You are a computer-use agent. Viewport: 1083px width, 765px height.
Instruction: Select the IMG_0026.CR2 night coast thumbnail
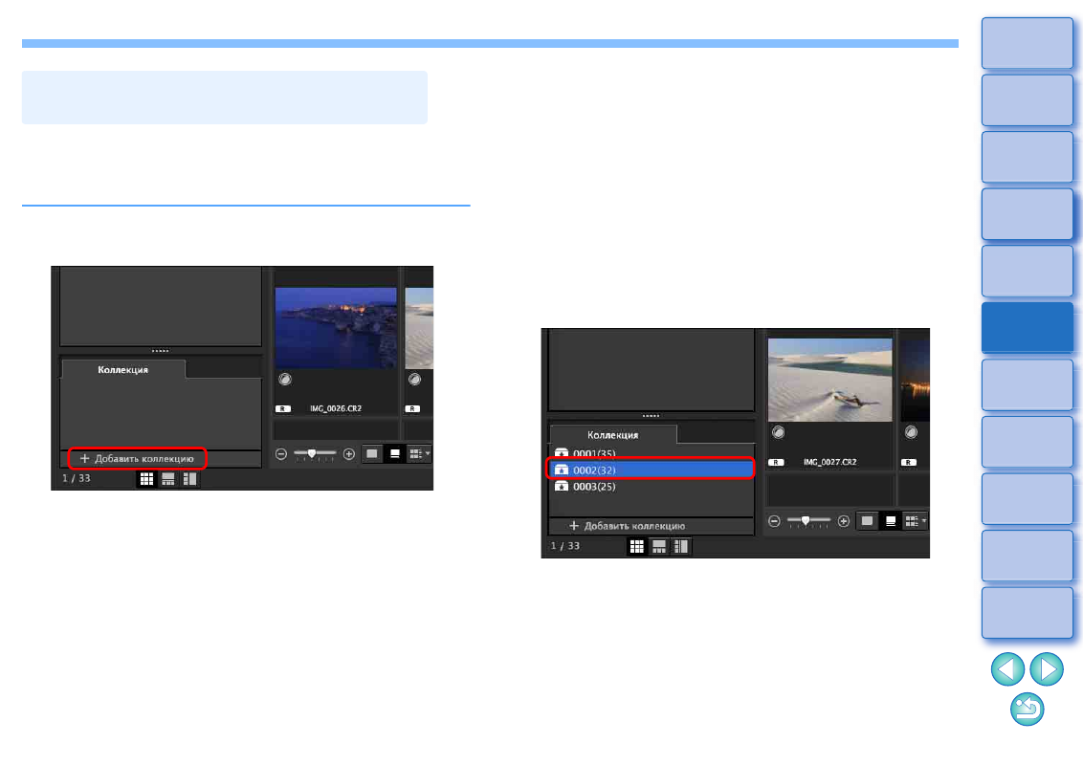(336, 328)
